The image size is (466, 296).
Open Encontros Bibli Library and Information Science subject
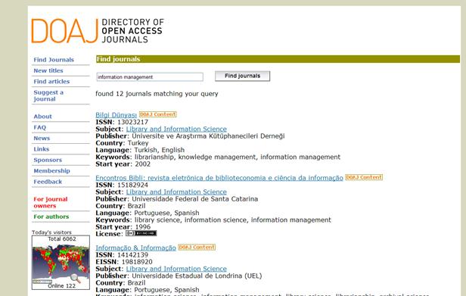pos(176,192)
